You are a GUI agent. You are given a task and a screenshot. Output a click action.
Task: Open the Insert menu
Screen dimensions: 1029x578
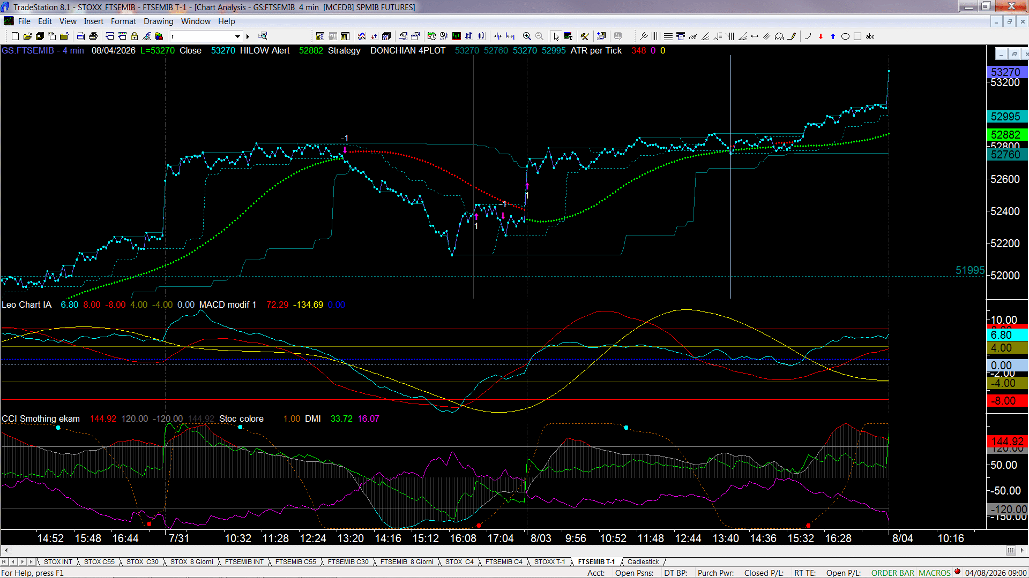point(94,21)
